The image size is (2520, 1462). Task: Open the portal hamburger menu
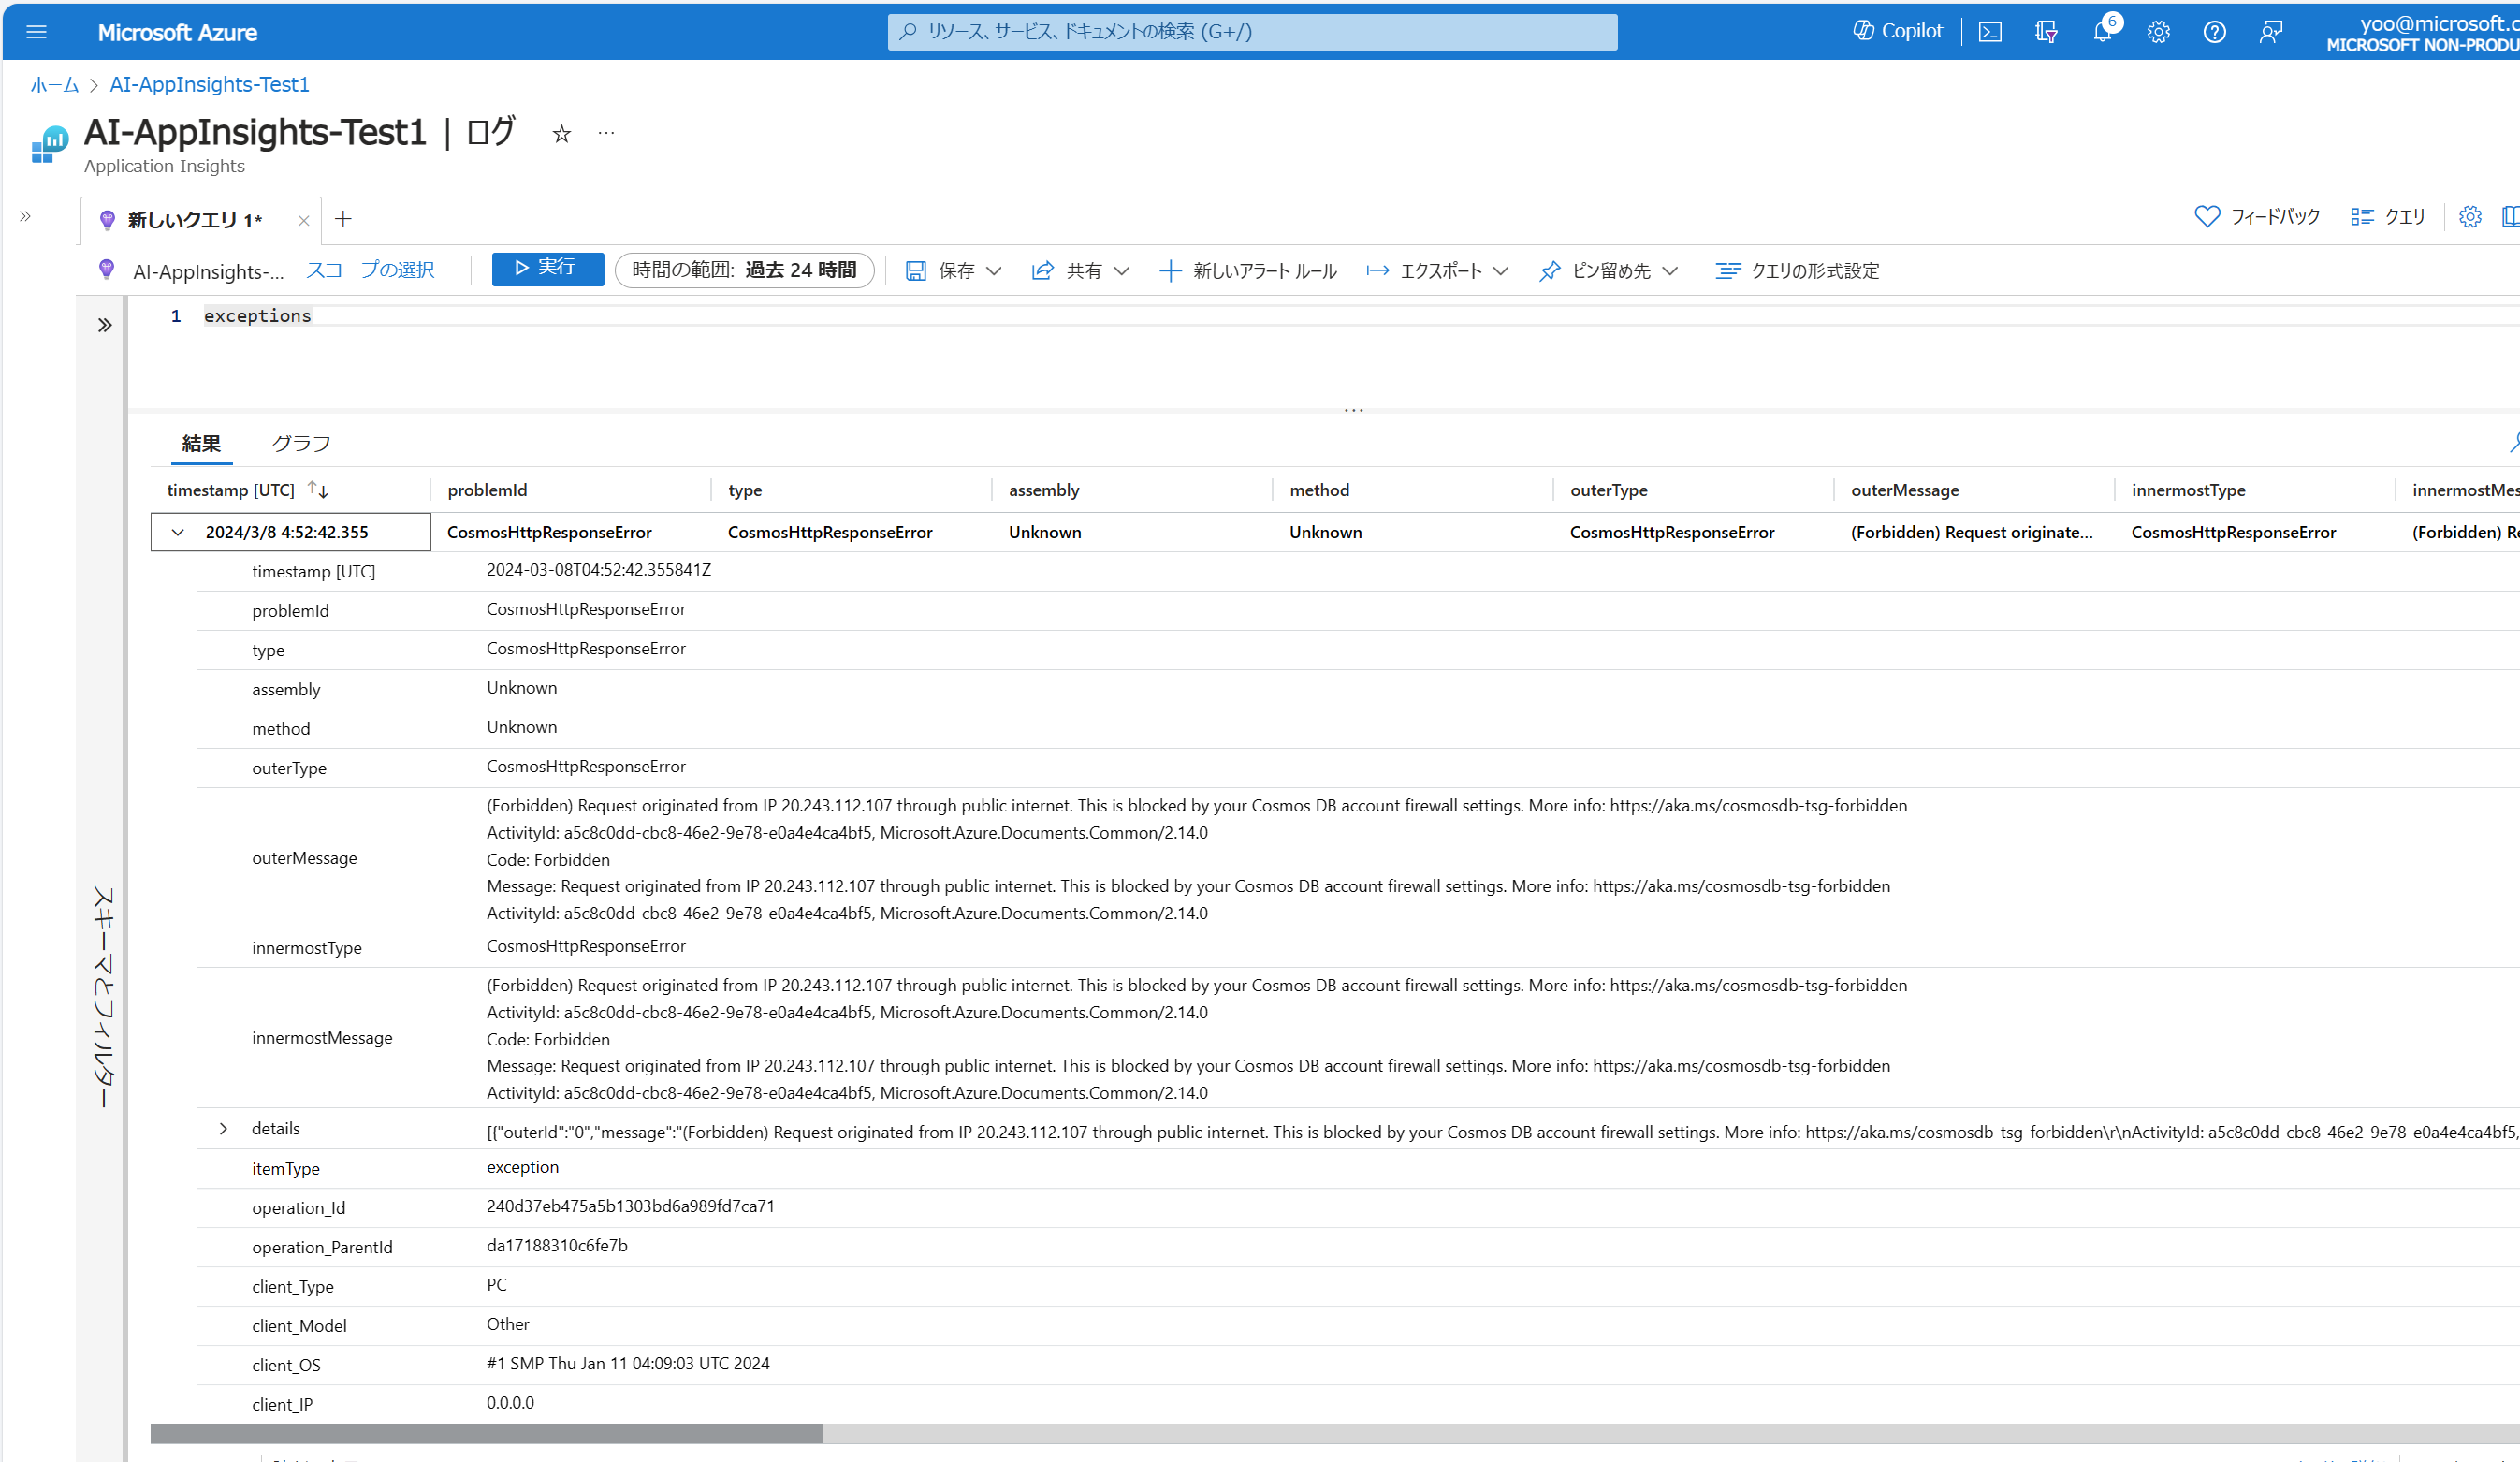click(x=37, y=31)
